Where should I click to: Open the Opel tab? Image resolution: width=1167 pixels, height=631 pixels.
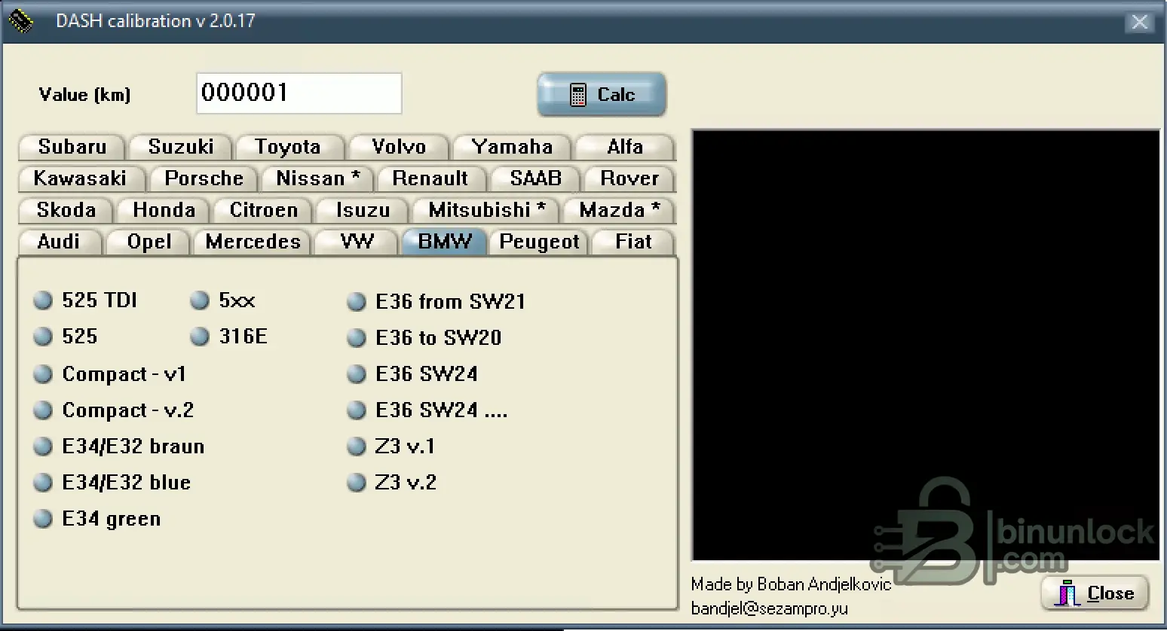149,242
